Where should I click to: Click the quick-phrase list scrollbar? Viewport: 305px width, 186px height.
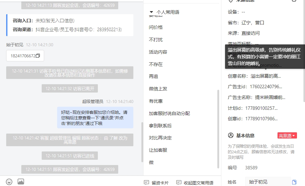[x=218, y=129]
